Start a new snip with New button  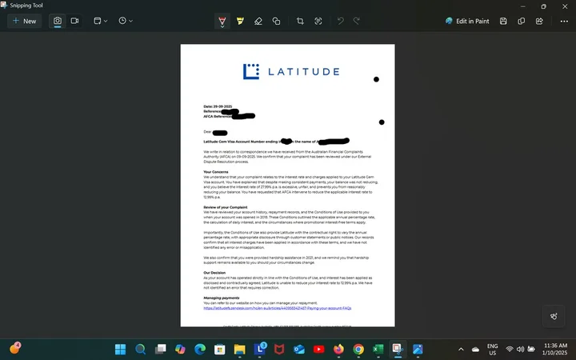(25, 21)
